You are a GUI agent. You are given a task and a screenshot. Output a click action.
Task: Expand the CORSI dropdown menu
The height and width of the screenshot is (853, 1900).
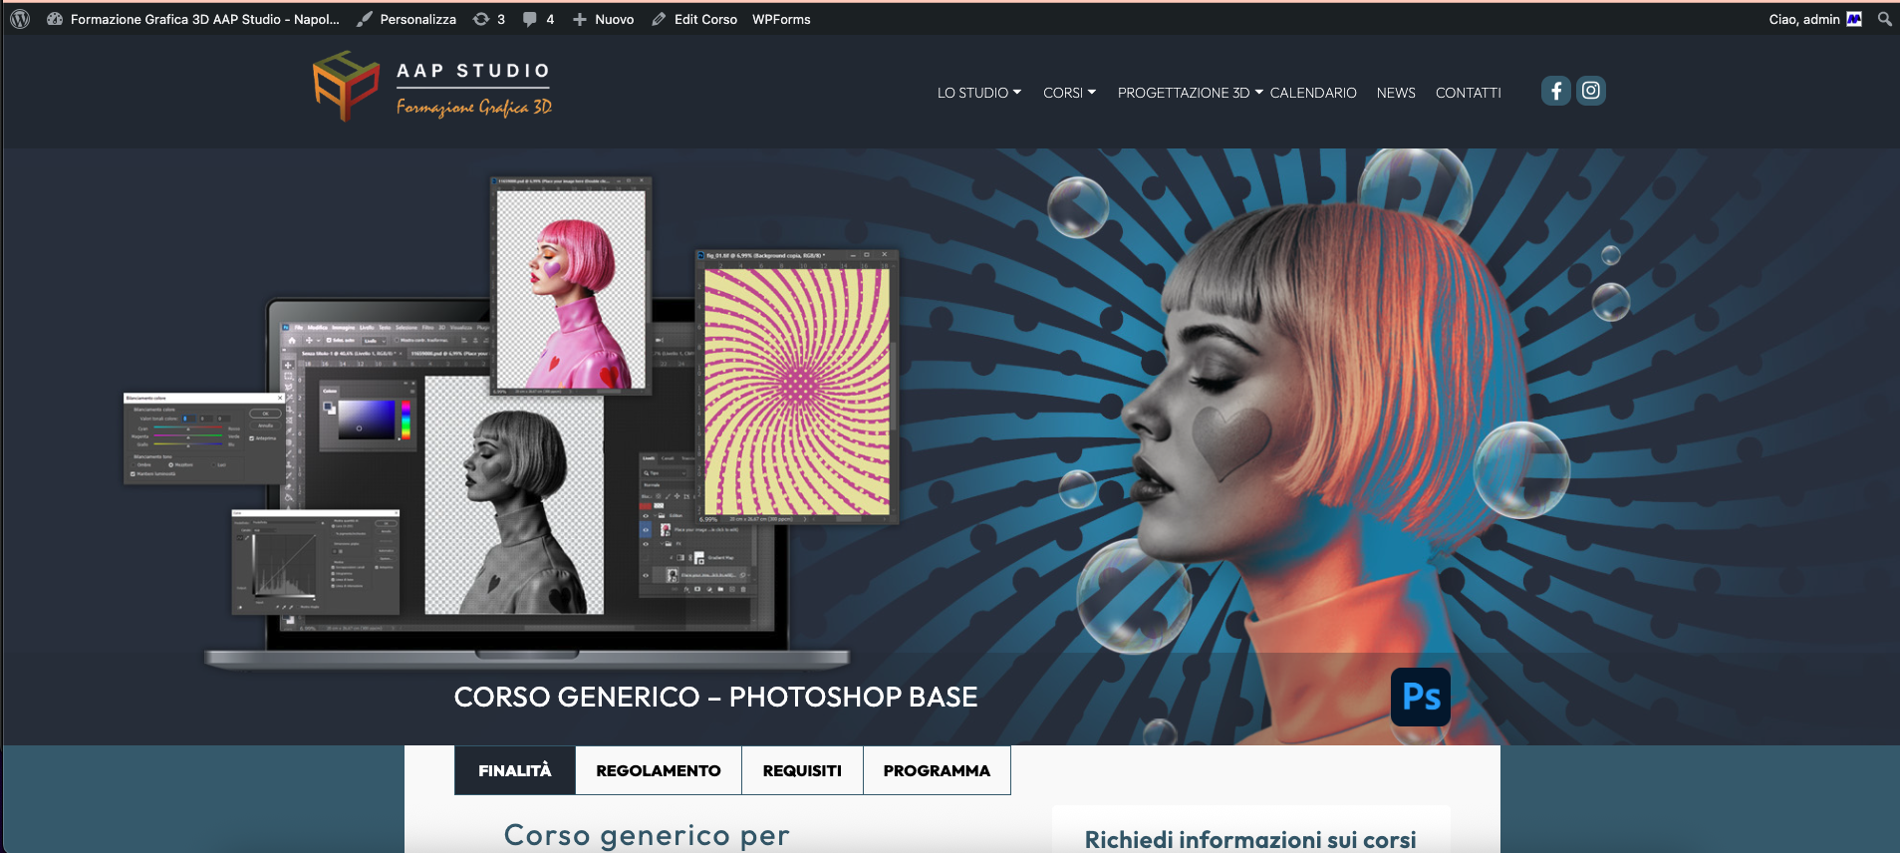(x=1069, y=93)
